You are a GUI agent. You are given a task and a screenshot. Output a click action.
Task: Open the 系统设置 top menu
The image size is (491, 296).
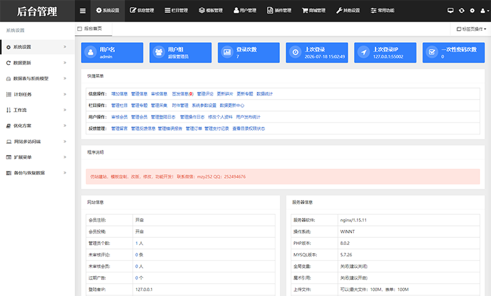(x=108, y=11)
